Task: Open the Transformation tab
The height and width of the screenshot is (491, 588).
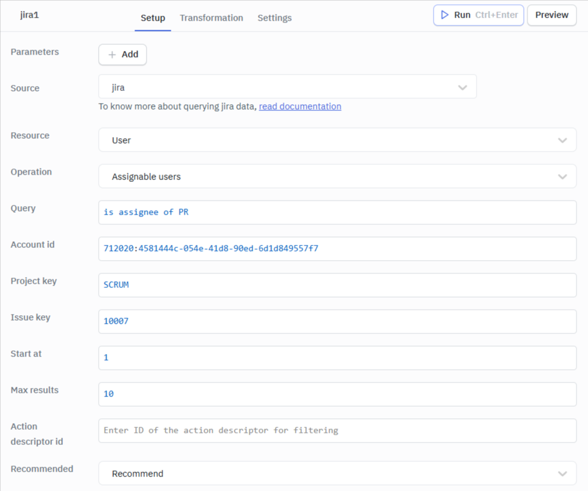Action: pos(211,18)
